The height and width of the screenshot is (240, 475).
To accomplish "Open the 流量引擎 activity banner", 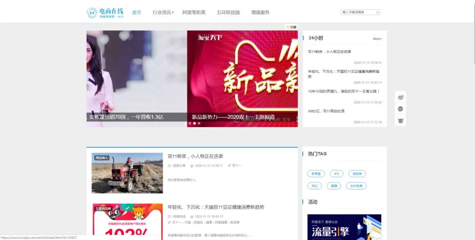I will click(x=344, y=227).
